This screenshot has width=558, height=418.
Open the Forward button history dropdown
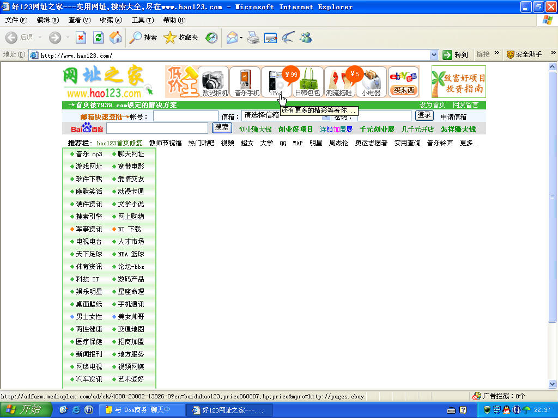[68, 38]
